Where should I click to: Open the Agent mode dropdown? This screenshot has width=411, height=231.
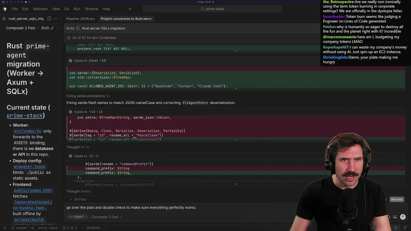(x=78, y=217)
